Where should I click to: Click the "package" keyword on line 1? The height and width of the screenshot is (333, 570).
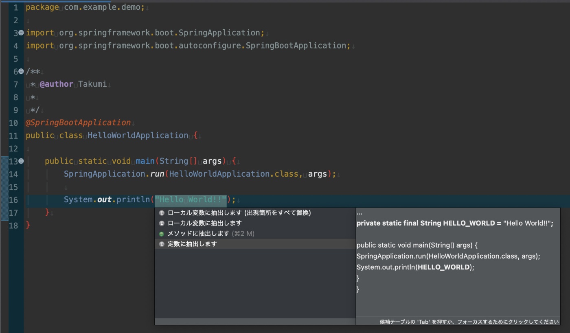coord(42,7)
